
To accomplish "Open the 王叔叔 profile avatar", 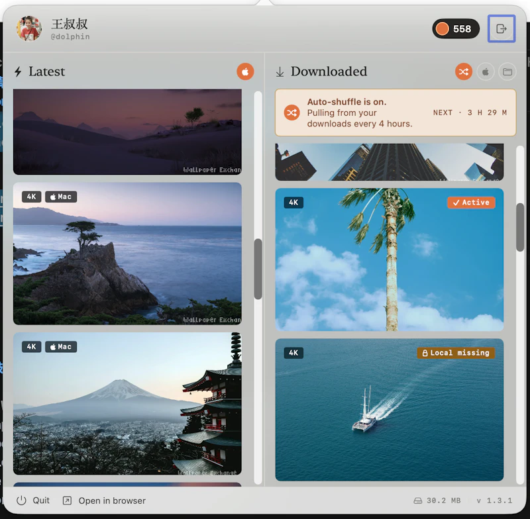I will click(x=29, y=28).
